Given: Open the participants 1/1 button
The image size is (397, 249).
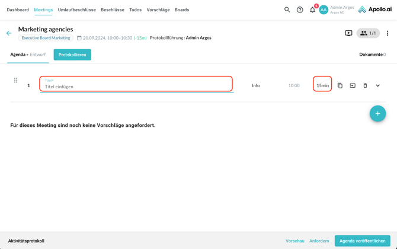Looking at the screenshot, I should point(368,33).
